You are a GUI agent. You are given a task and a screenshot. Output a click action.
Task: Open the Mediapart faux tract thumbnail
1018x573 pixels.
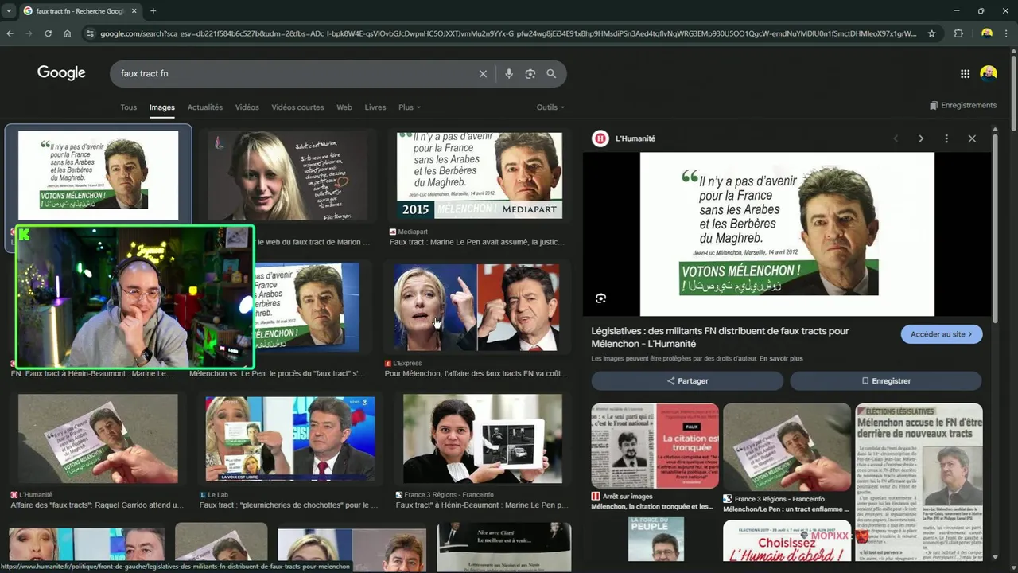(x=480, y=176)
